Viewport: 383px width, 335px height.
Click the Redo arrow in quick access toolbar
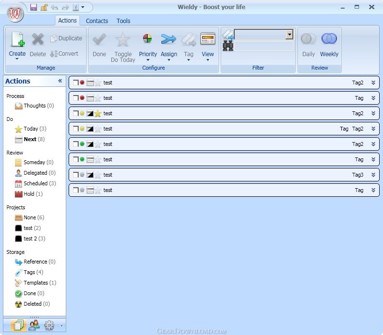pyautogui.click(x=65, y=8)
